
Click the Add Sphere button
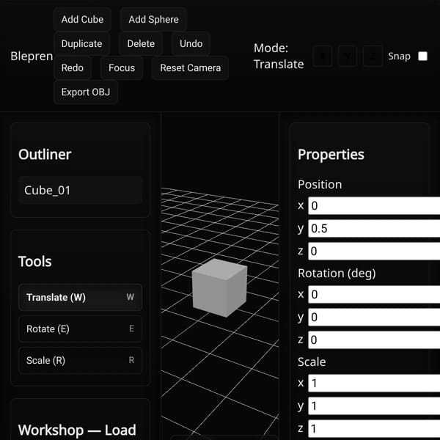153,19
